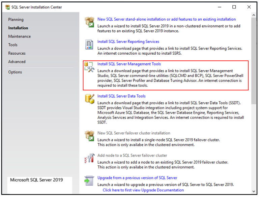Click the scrollbar down arrow
The image size is (259, 197).
254,191
